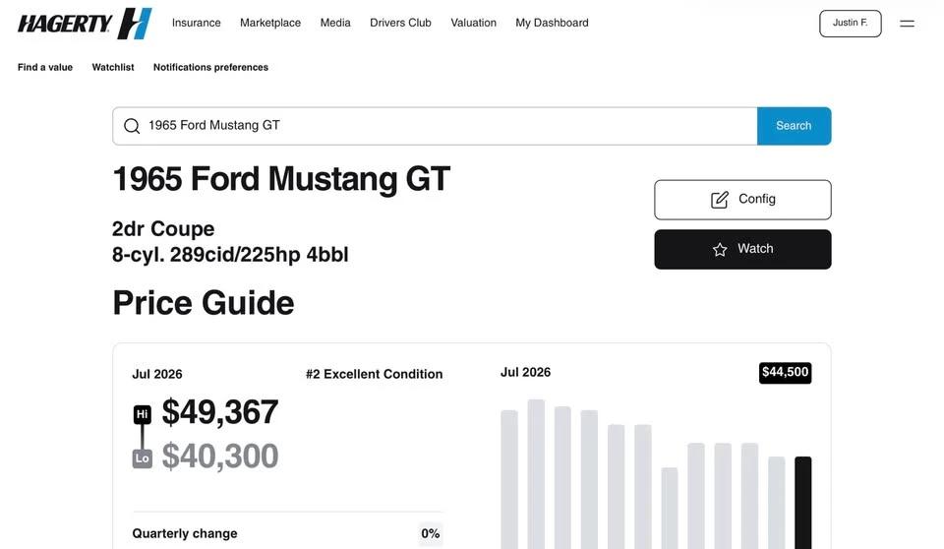Screen dimensions: 944x549
Task: Open Media menu
Action: (335, 23)
